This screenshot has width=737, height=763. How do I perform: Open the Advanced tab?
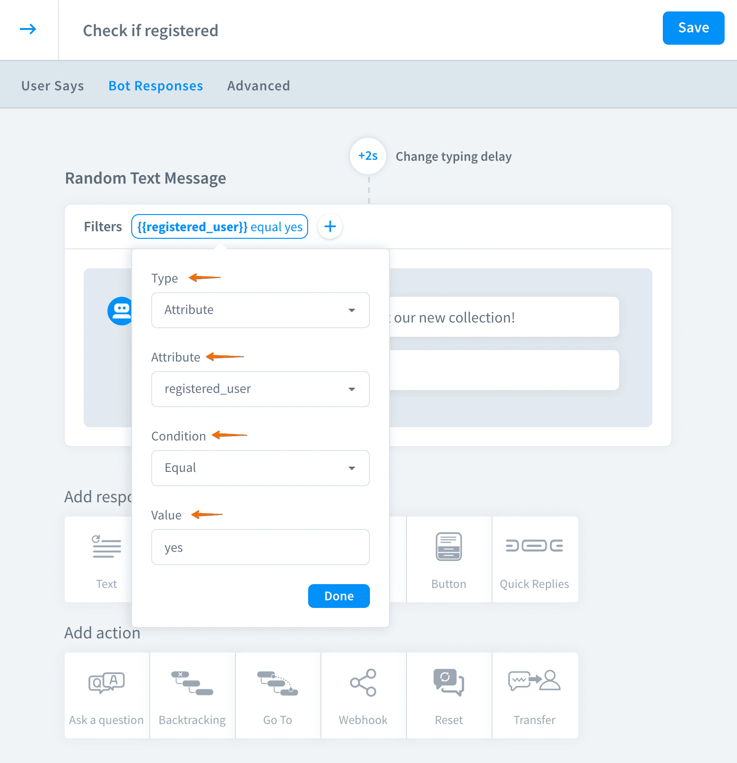258,86
